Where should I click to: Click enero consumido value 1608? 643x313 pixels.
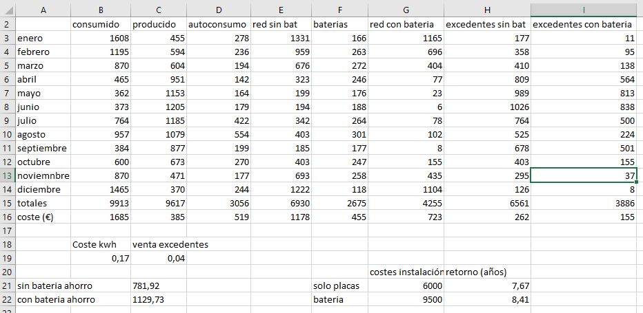click(101, 39)
